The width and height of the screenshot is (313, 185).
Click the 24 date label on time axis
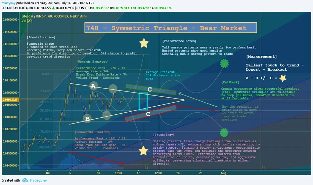coord(178,173)
